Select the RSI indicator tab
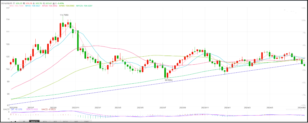The image size is (308, 123). 55,122
